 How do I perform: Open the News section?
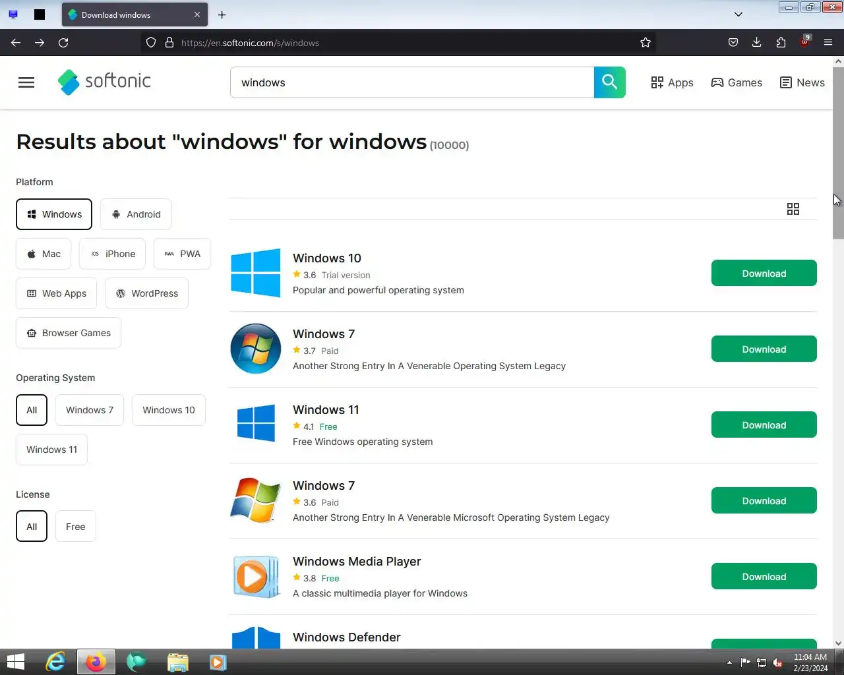point(802,82)
